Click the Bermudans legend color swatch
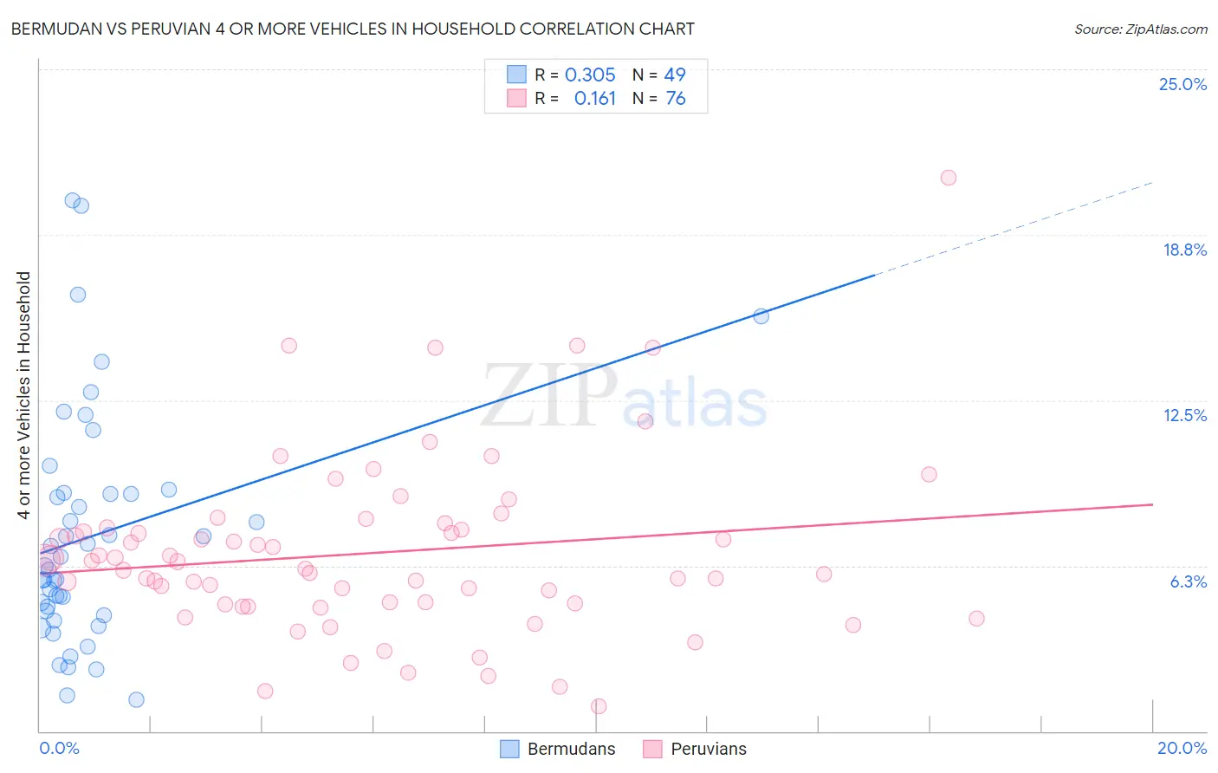This screenshot has width=1218, height=773. (x=509, y=749)
